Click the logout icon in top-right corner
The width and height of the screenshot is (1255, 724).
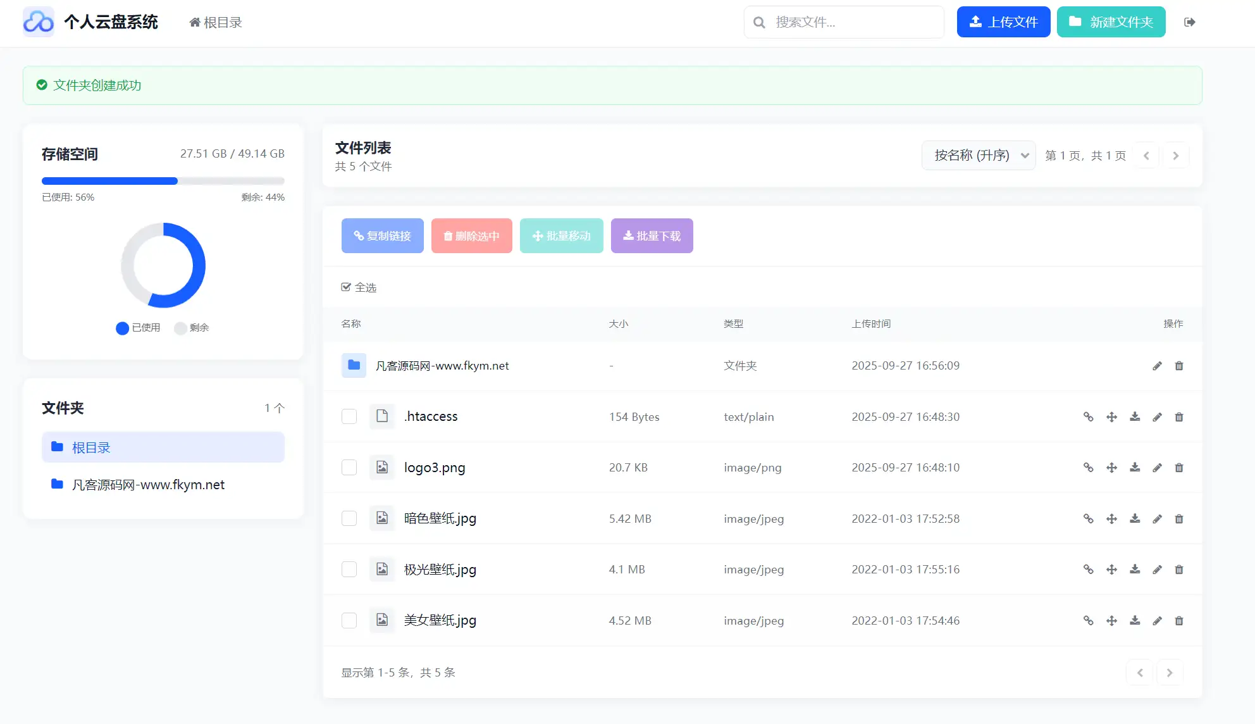(x=1189, y=22)
